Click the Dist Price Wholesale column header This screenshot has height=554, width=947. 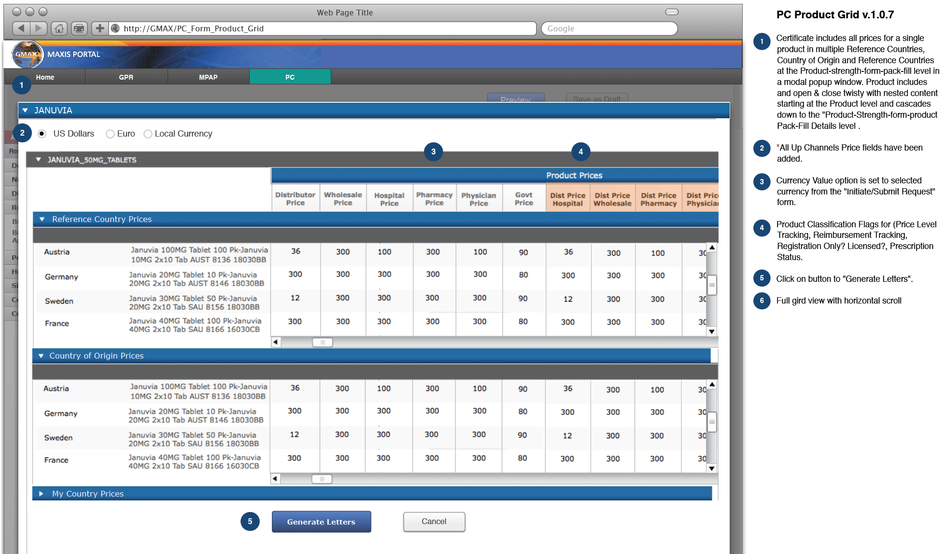[612, 198]
